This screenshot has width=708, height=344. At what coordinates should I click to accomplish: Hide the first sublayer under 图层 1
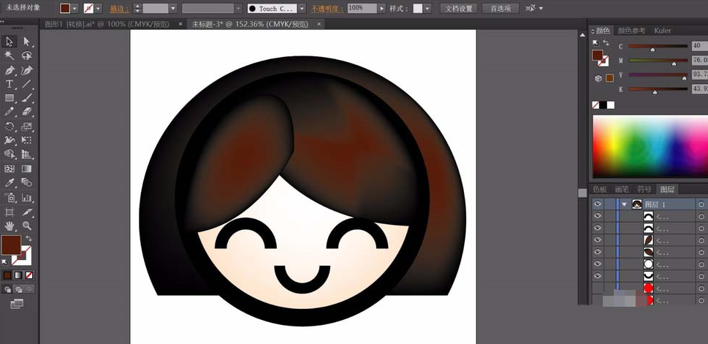pos(598,217)
